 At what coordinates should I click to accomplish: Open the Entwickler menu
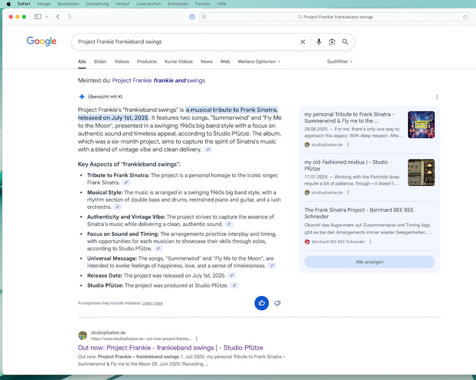click(x=178, y=4)
